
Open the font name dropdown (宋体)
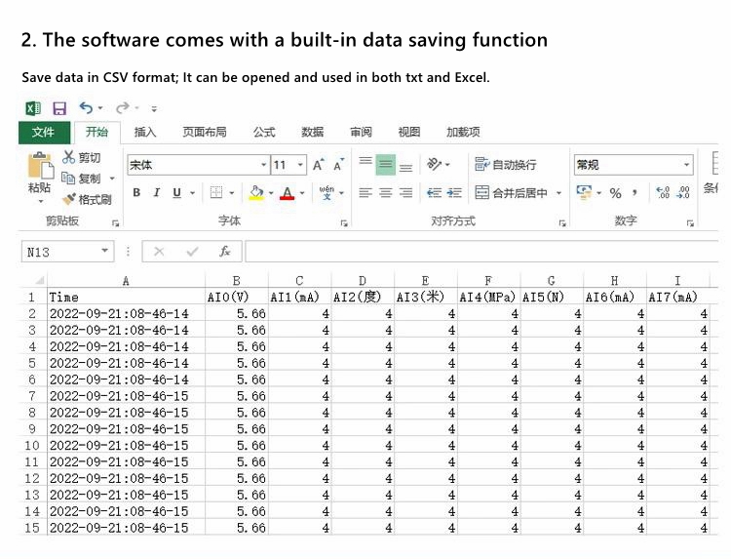(263, 165)
